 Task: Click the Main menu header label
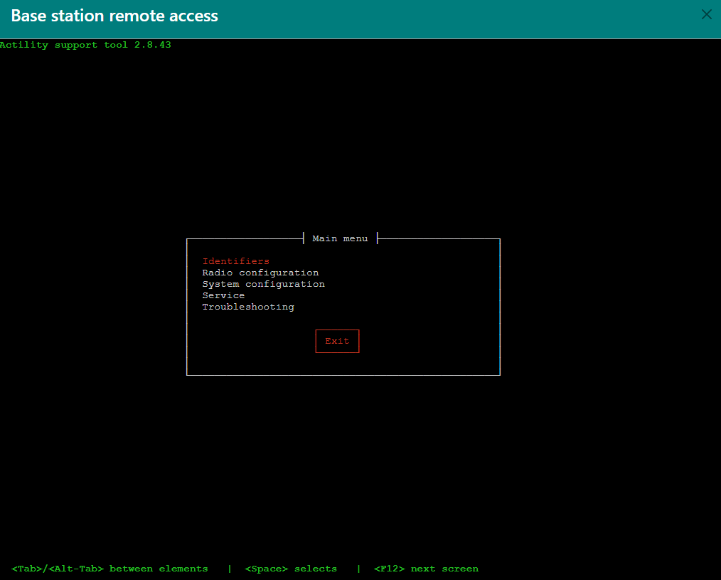[340, 238]
